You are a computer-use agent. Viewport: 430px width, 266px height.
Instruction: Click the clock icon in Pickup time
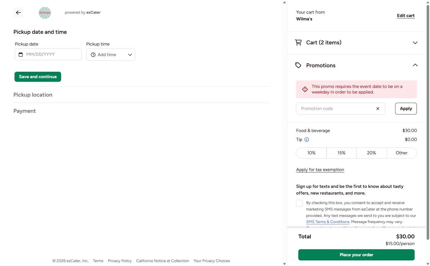click(93, 55)
